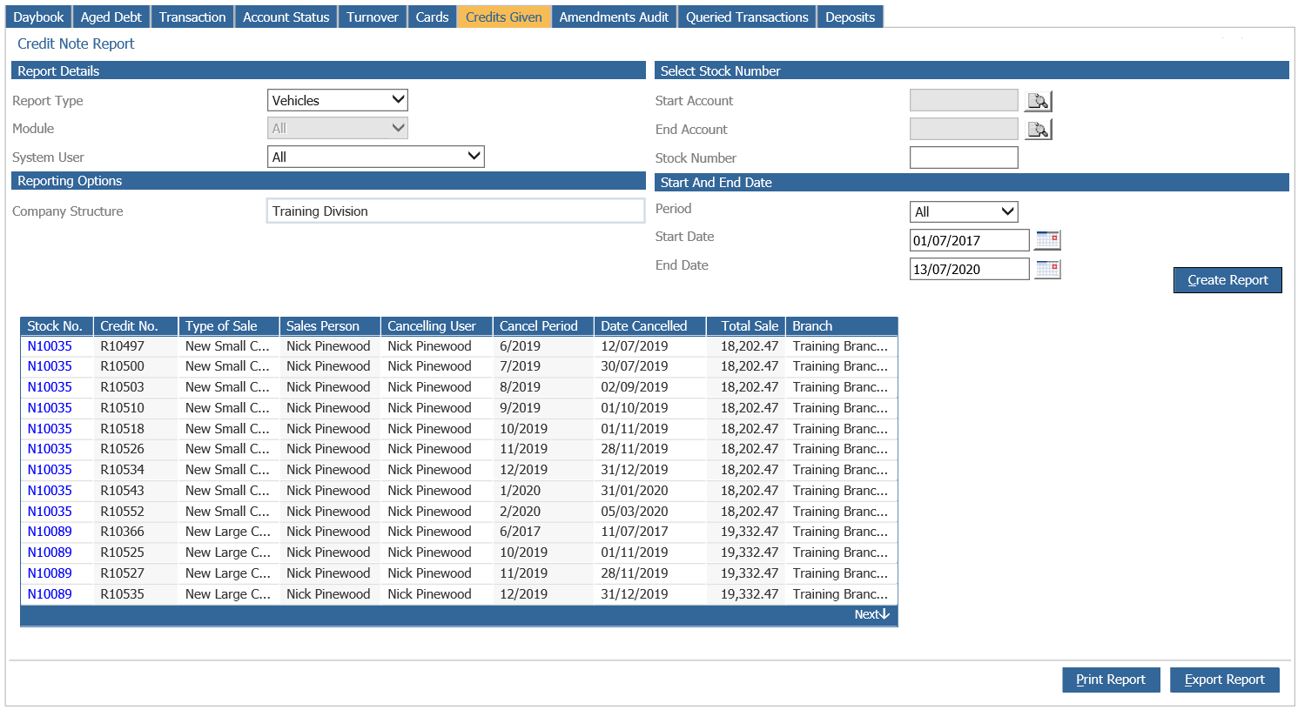The width and height of the screenshot is (1298, 710).
Task: Open stock N10089 with credit R10366
Action: click(50, 532)
